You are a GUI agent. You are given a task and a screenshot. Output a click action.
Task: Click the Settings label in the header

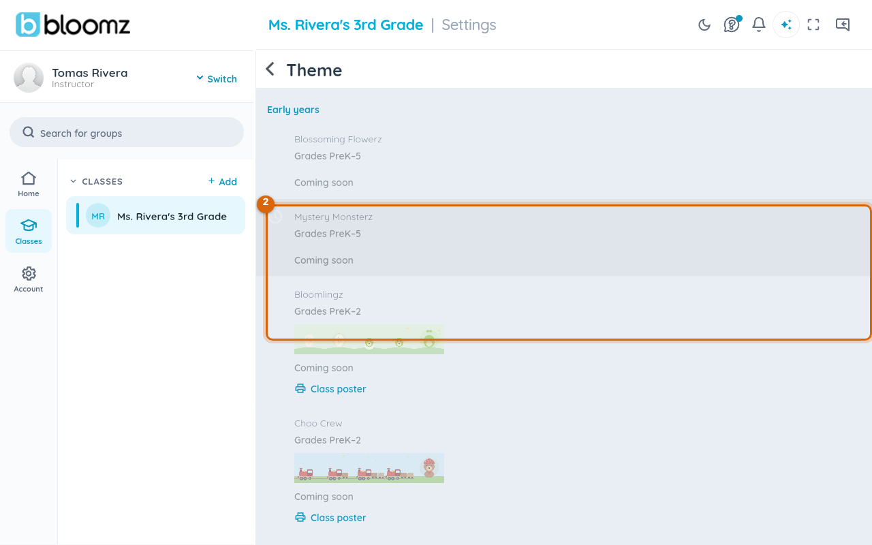[x=469, y=25]
